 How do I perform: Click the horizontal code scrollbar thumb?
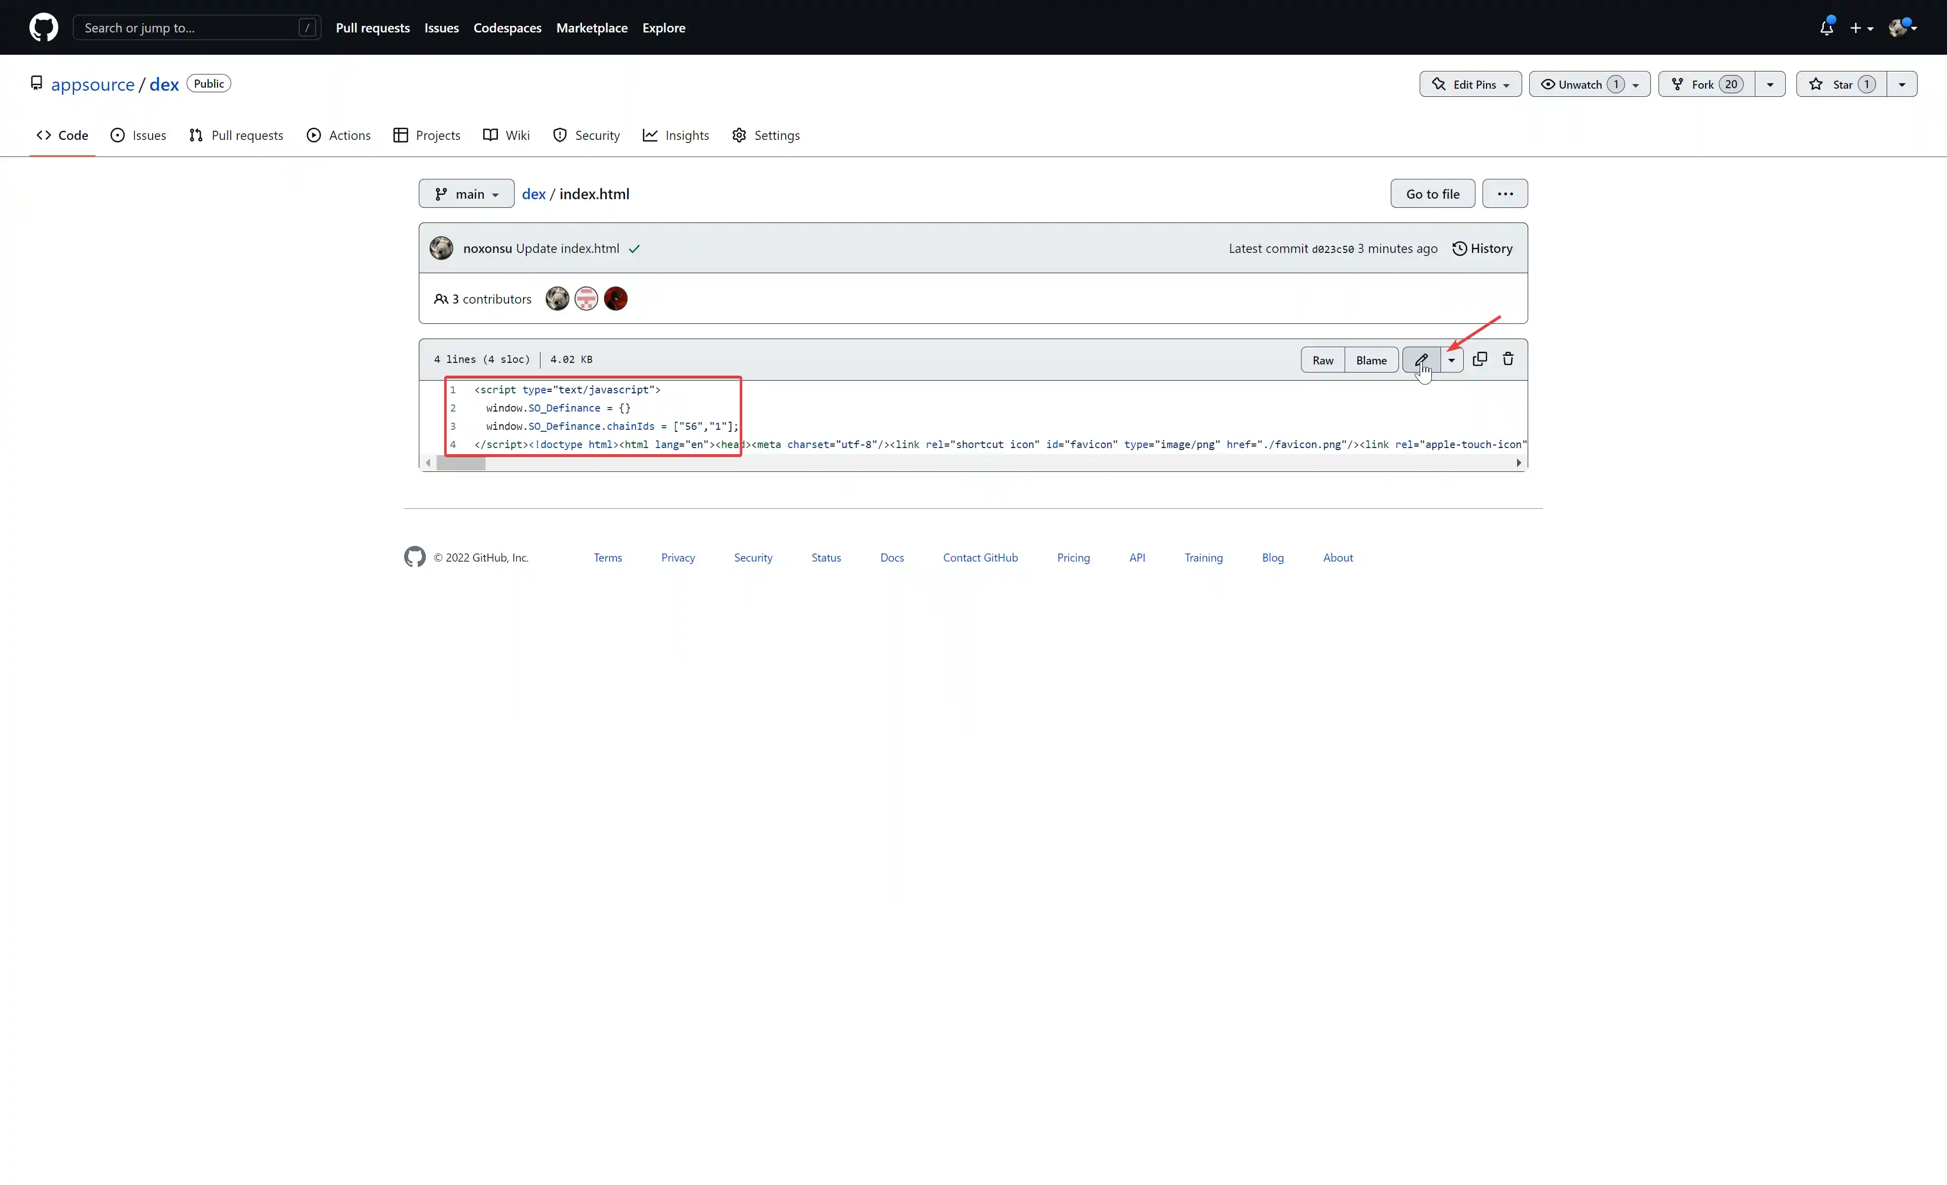click(x=461, y=464)
